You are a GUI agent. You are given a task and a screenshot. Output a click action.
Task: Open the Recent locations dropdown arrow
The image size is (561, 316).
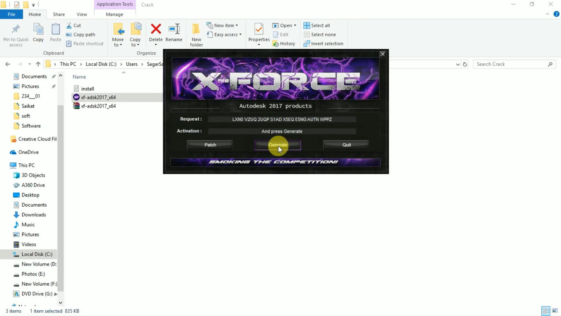coord(29,64)
